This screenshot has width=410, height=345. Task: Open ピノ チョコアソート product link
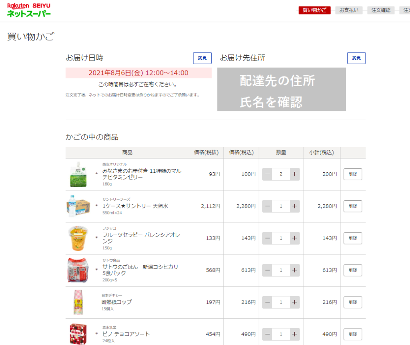[126, 334]
